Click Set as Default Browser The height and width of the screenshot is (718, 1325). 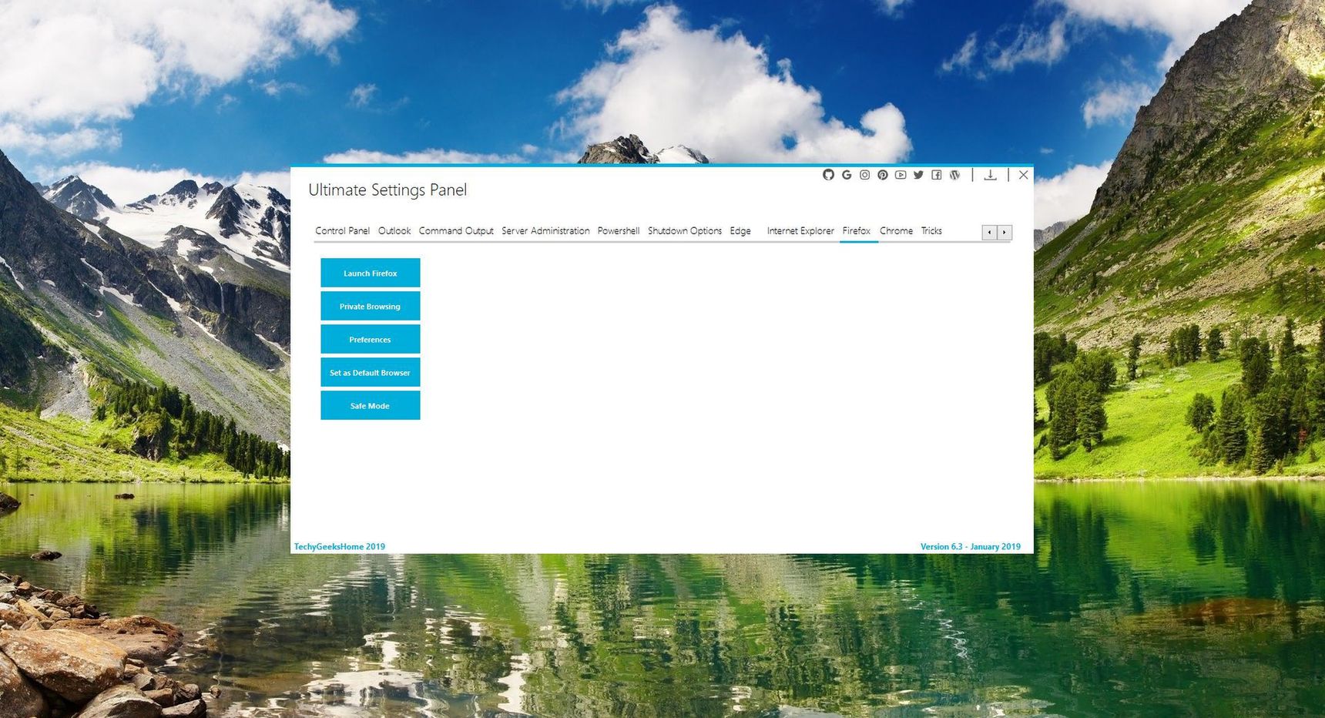371,372
